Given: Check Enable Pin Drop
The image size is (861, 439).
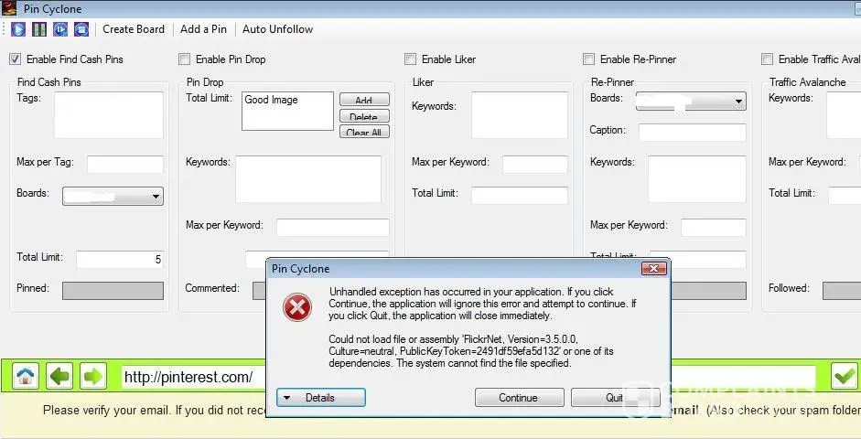Looking at the screenshot, I should (185, 59).
